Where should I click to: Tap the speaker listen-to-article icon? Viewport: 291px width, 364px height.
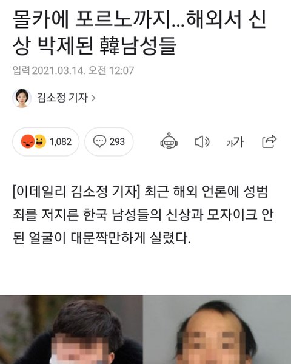tap(202, 141)
